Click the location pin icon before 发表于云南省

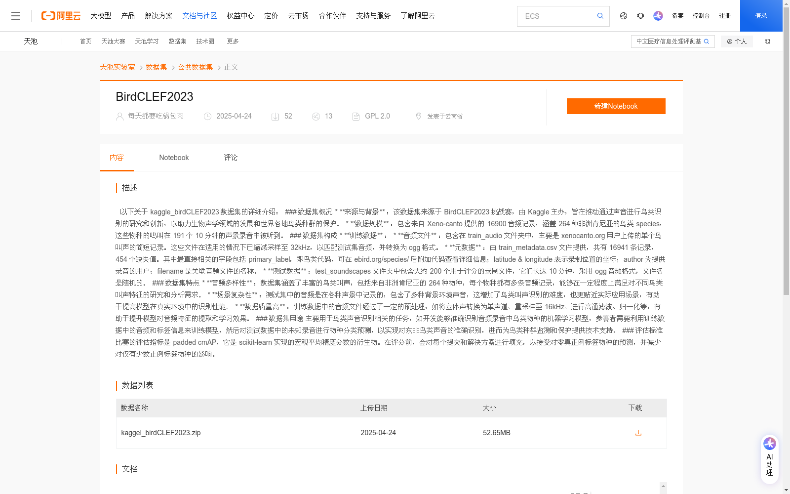point(419,116)
